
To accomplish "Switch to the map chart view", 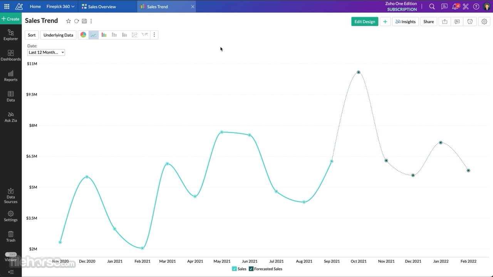I will pos(144,35).
